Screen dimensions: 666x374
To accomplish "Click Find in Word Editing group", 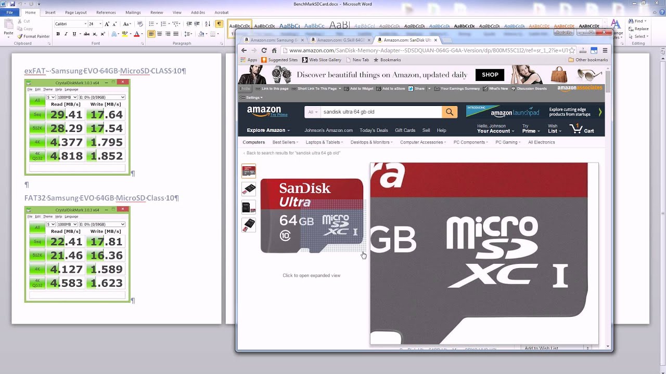I will (637, 21).
